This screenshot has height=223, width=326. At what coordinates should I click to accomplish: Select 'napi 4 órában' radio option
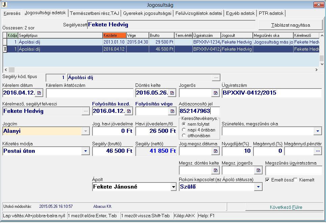(184, 130)
